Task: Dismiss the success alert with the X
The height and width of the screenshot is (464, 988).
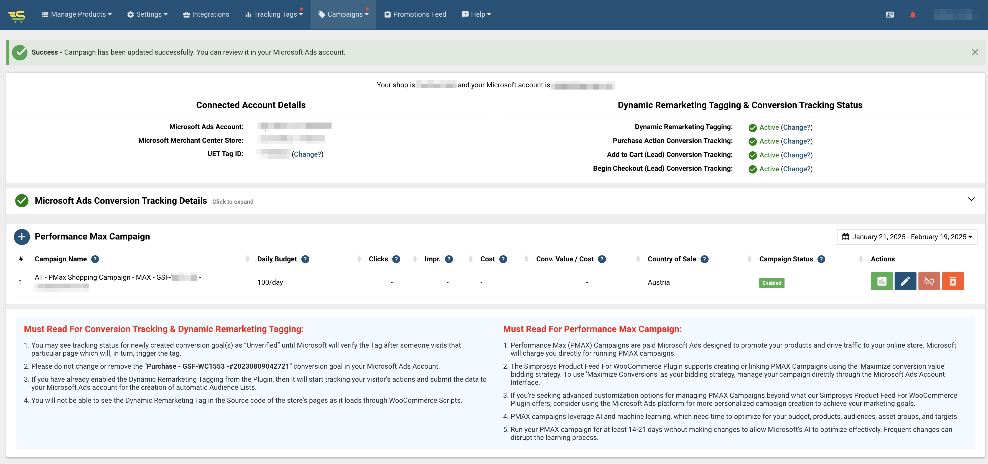Action: [975, 52]
